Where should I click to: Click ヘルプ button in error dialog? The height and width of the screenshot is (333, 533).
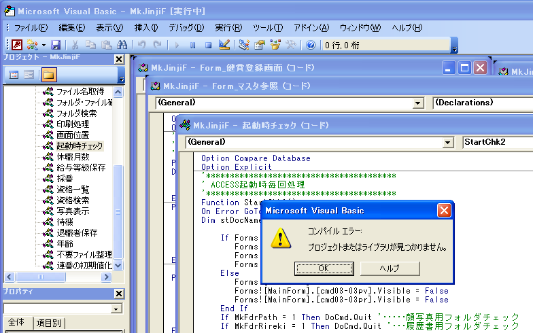390,268
